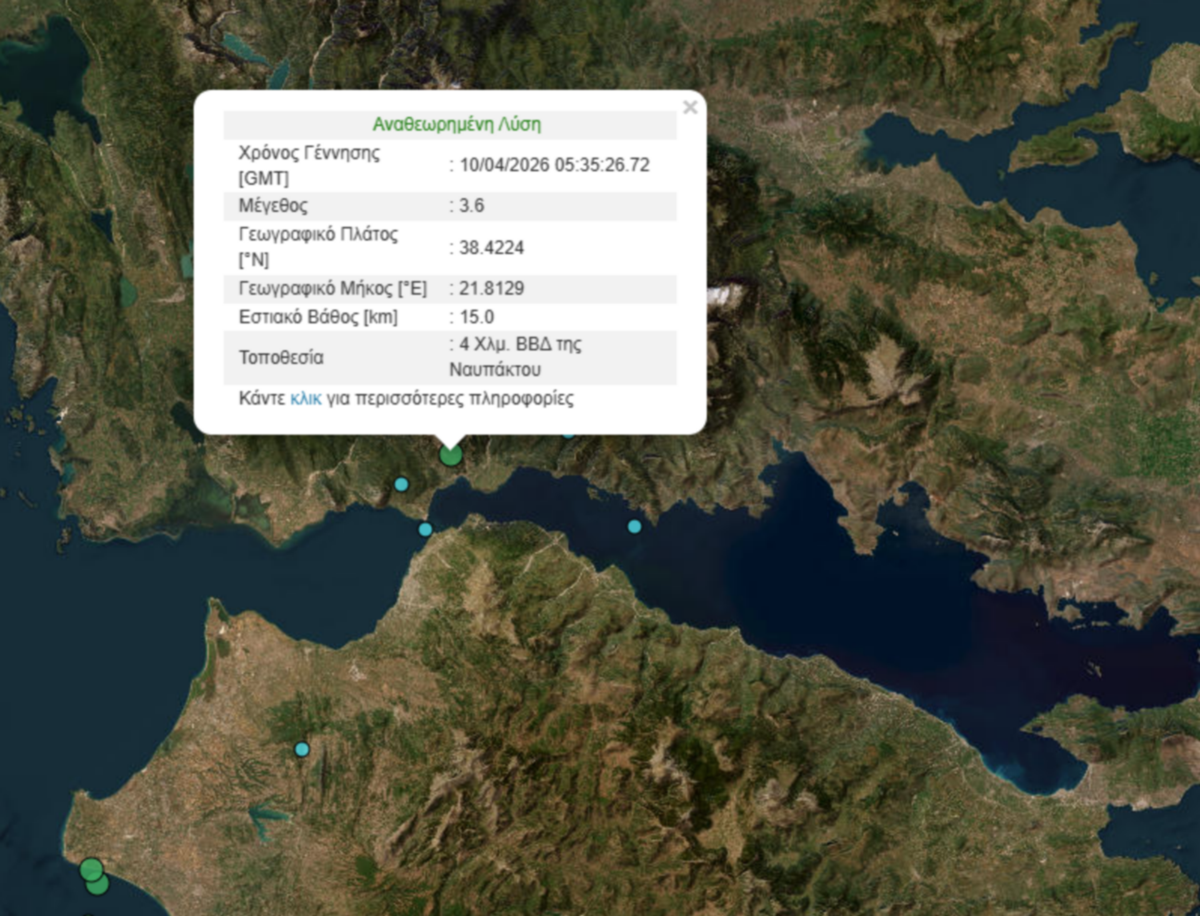This screenshot has height=916, width=1200.
Task: Click the latitude value 38.4224
Action: click(491, 248)
